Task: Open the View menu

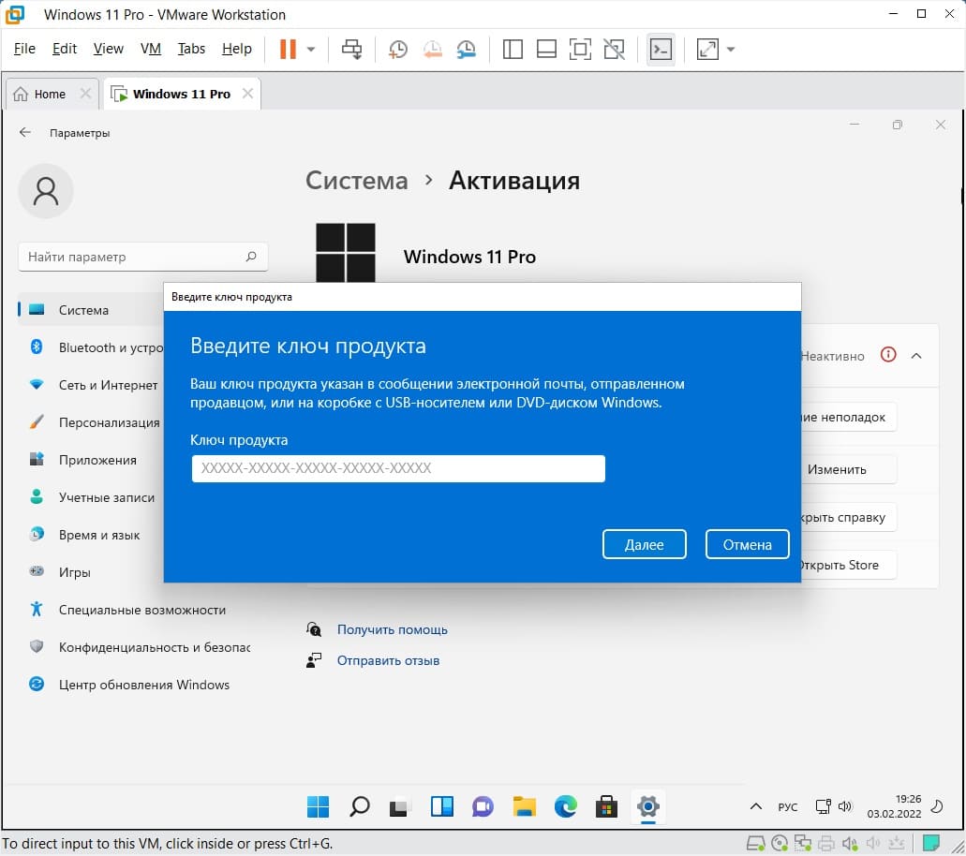Action: 108,49
